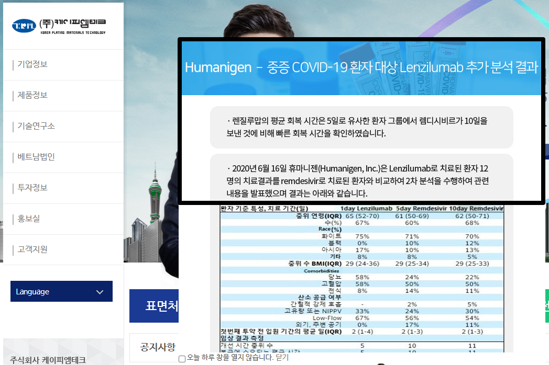
Task: Click the 고유량 또는 NIPPV row label
Action: point(313,311)
